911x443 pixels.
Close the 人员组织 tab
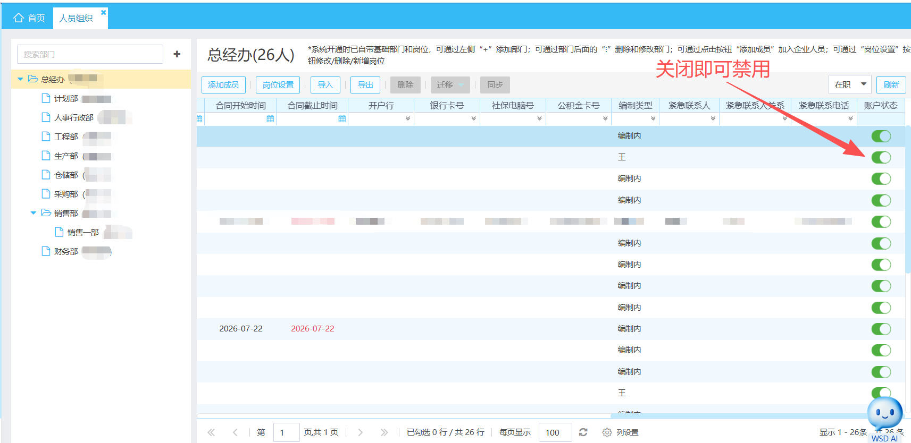click(103, 12)
